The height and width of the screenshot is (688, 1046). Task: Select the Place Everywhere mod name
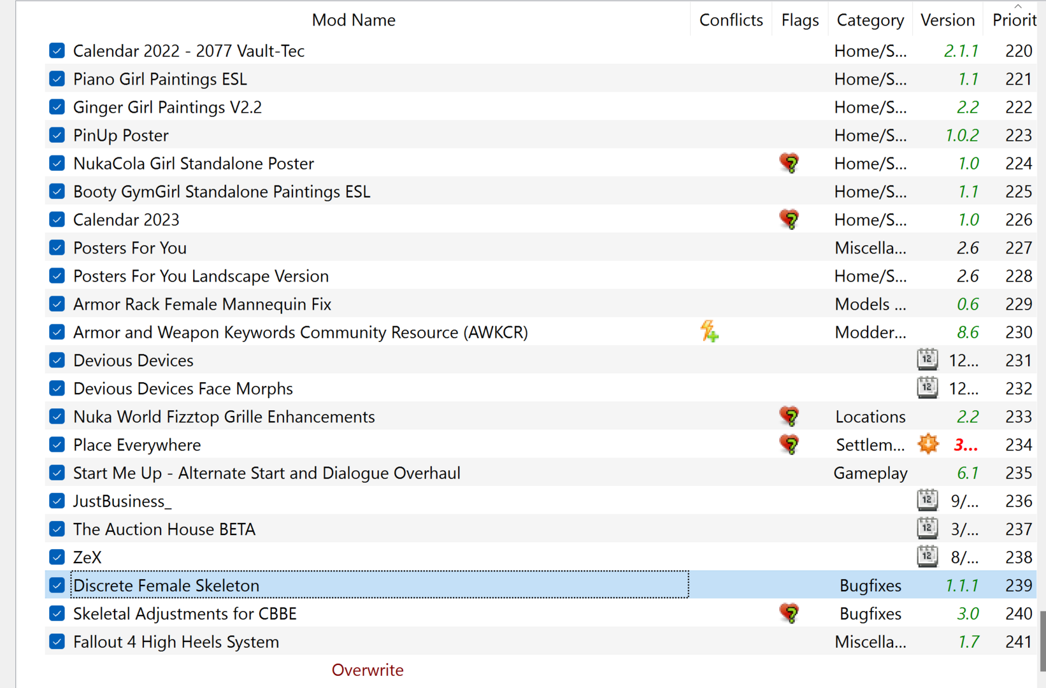click(137, 445)
